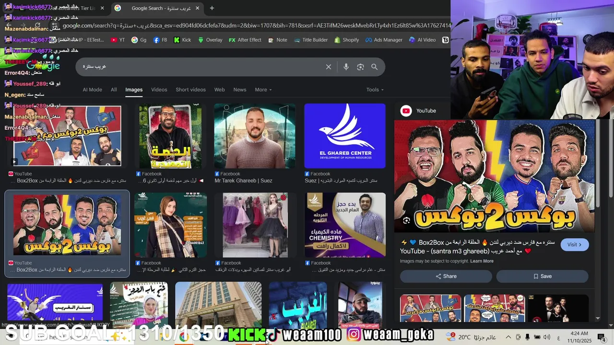Click the YouTube source icon in preview panel
The height and width of the screenshot is (345, 614).
[x=406, y=111]
